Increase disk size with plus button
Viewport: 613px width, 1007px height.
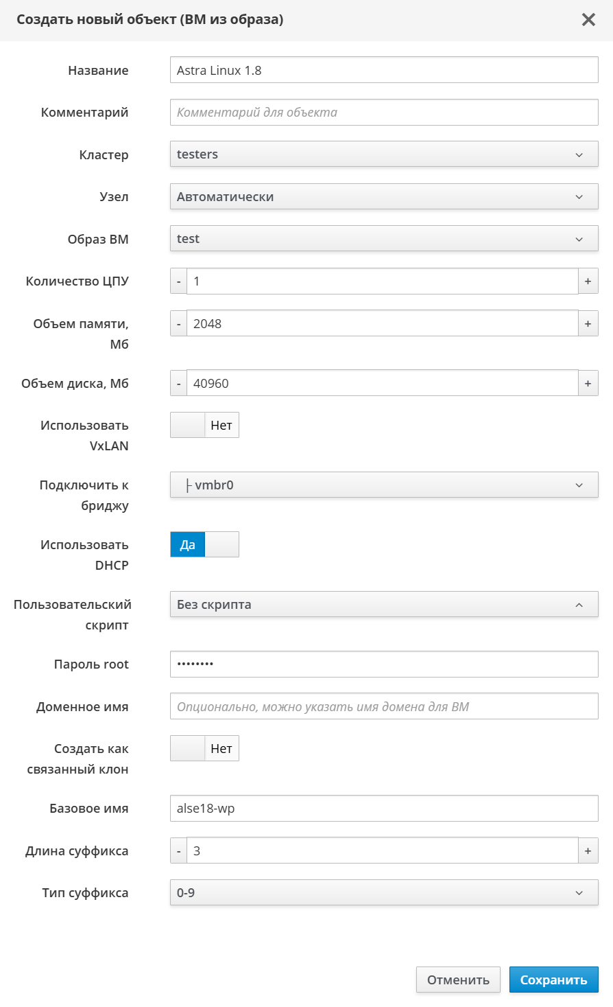(588, 384)
